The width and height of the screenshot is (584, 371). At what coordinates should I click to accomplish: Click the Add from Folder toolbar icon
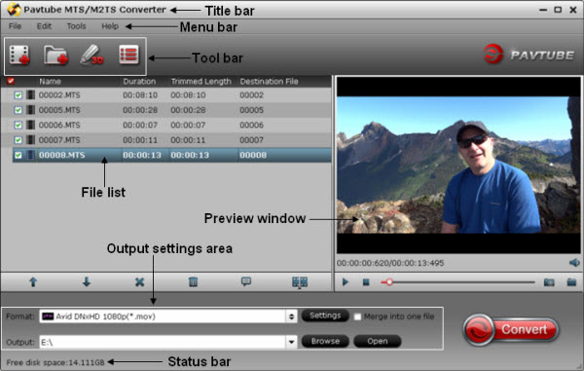pos(55,56)
